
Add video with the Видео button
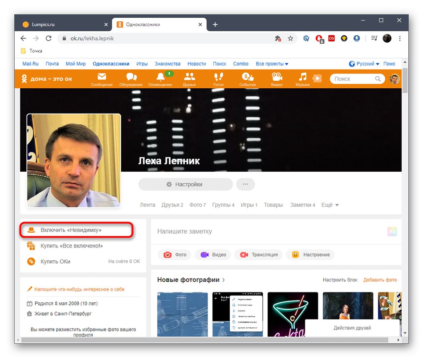213,255
